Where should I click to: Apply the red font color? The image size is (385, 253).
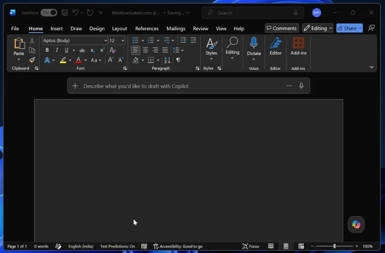coord(78,60)
